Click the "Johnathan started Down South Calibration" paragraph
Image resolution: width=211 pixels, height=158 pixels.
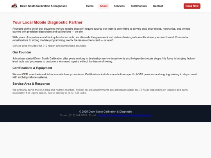click(x=104, y=60)
